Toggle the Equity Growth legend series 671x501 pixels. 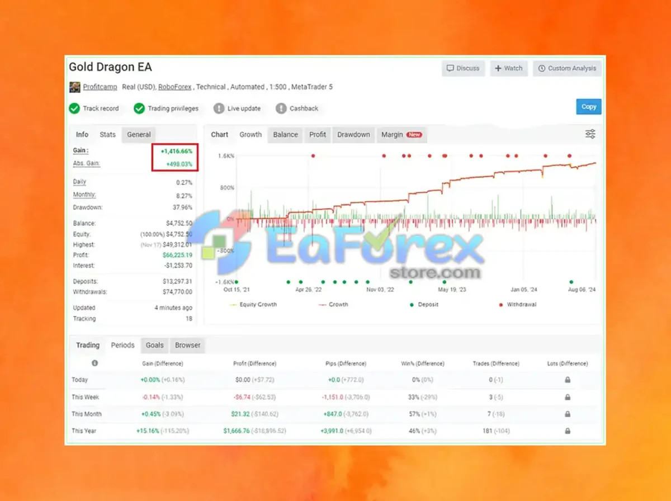pos(253,305)
